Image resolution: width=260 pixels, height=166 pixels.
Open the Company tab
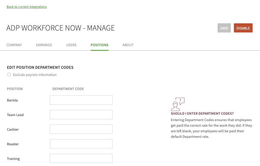click(x=14, y=45)
